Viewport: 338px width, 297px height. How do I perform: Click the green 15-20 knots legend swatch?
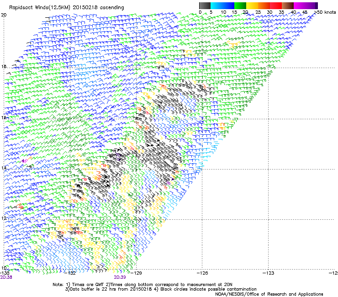240,5
